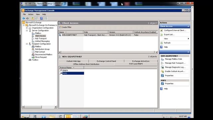Click Export List action
Screen dimensions: 213x120
coord(169,35)
